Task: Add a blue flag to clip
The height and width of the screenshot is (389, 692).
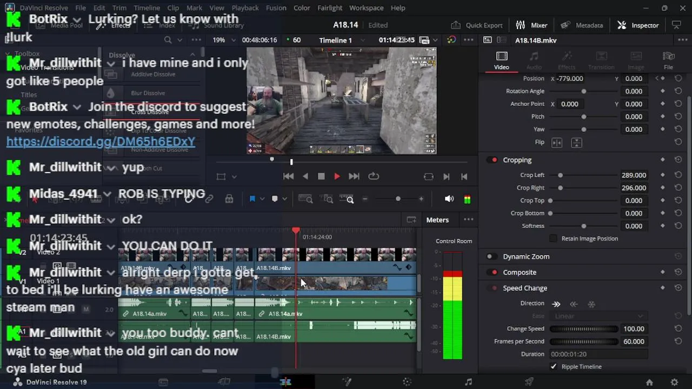Action: [x=252, y=199]
